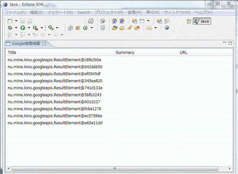The height and width of the screenshot is (174, 238).
Task: Expand the New Java Class dropdown arrow
Action: (x=92, y=28)
